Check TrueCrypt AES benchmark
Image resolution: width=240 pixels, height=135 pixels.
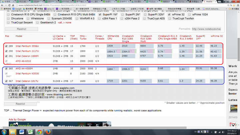(x=144, y=19)
